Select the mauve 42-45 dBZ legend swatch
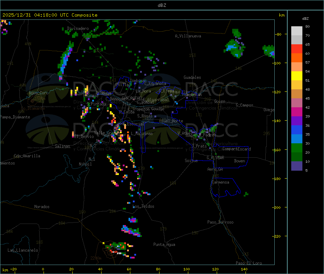Image resolution: width=324 pixels, height=274 pixels. point(297,103)
